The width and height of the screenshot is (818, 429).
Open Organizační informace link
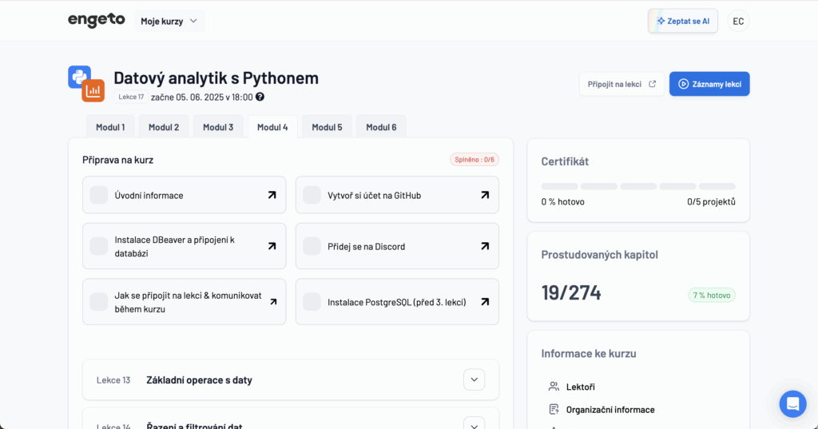tap(610, 410)
